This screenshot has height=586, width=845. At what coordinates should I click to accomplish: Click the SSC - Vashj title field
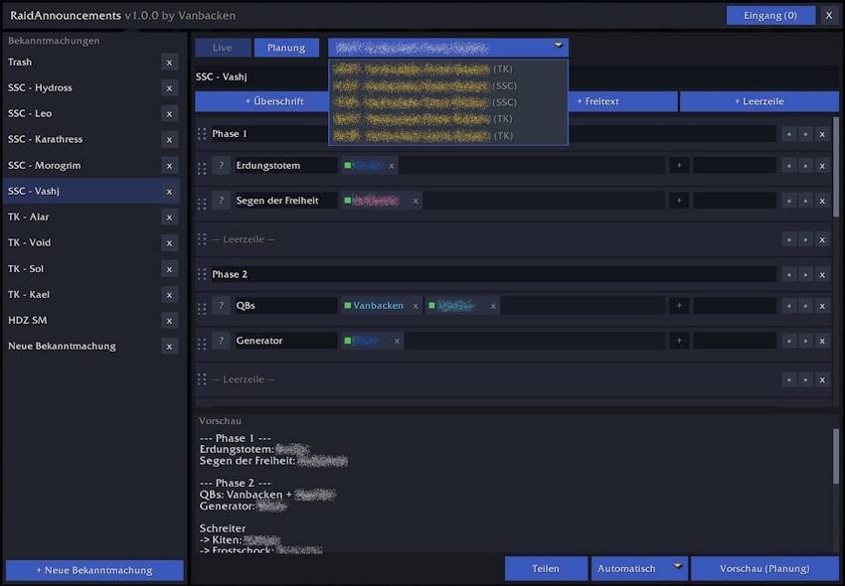click(x=516, y=76)
